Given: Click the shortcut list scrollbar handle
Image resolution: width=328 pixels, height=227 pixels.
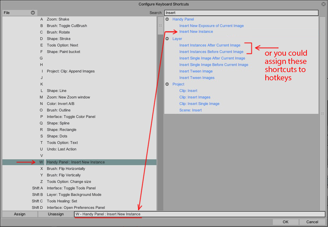Looking at the screenshot, I should (161, 26).
